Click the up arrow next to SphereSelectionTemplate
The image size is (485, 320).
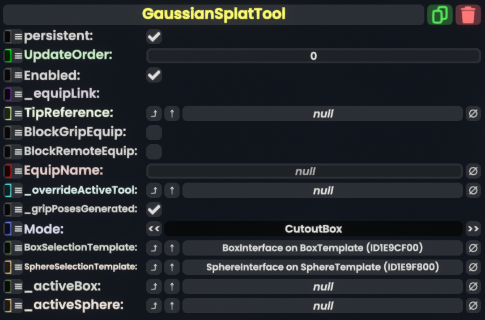[172, 267]
